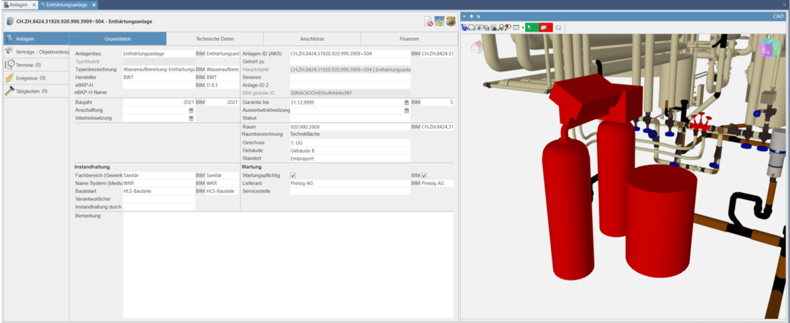Pin the CAD panel
The height and width of the screenshot is (323, 790).
point(472,16)
